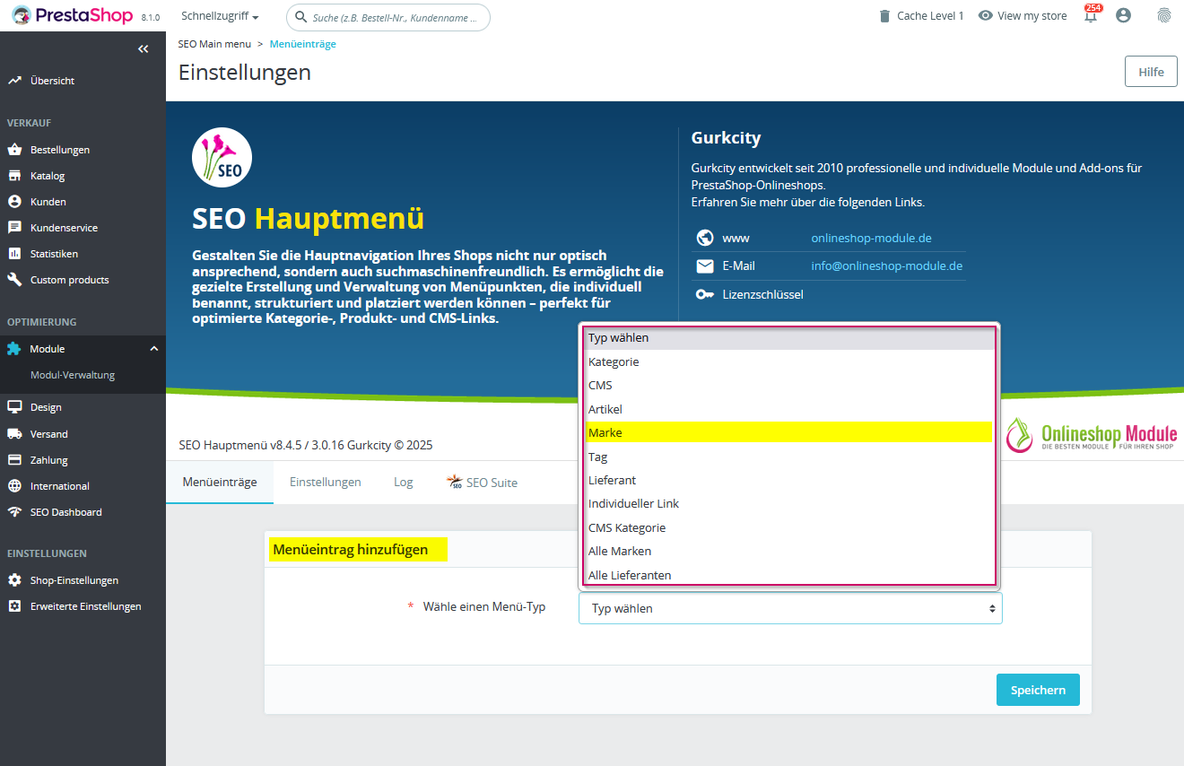Click the International globe icon
1184x766 pixels.
(x=14, y=486)
